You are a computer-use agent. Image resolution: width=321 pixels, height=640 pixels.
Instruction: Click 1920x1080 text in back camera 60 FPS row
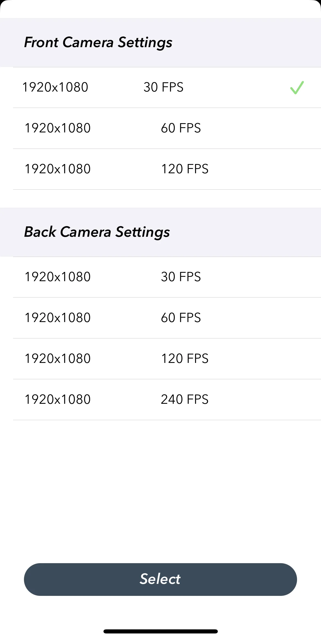57,318
